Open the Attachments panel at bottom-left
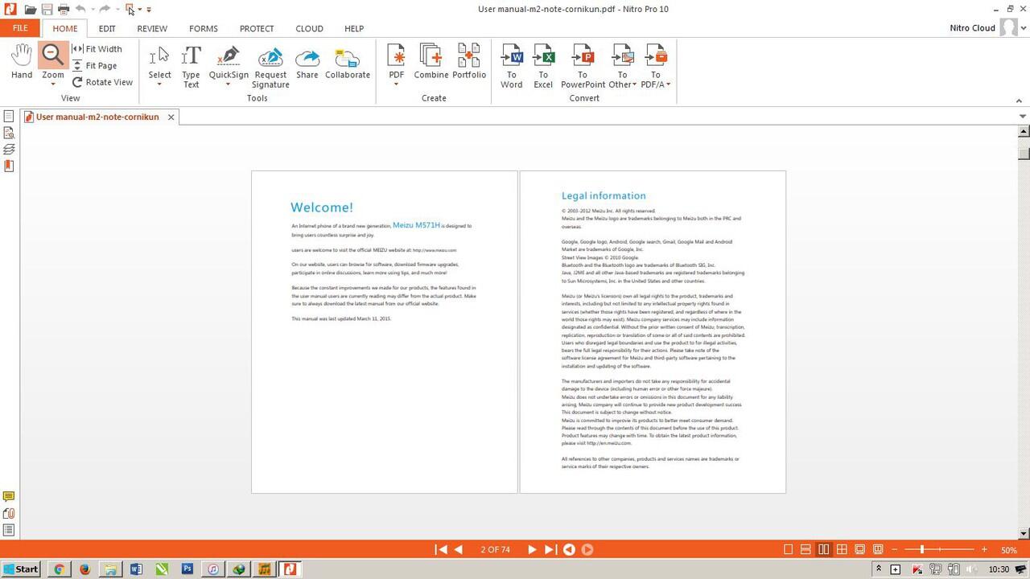This screenshot has width=1030, height=579. pos(9,514)
